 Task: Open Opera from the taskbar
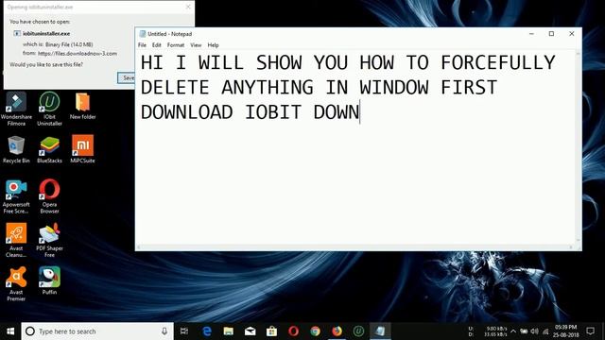click(x=293, y=331)
